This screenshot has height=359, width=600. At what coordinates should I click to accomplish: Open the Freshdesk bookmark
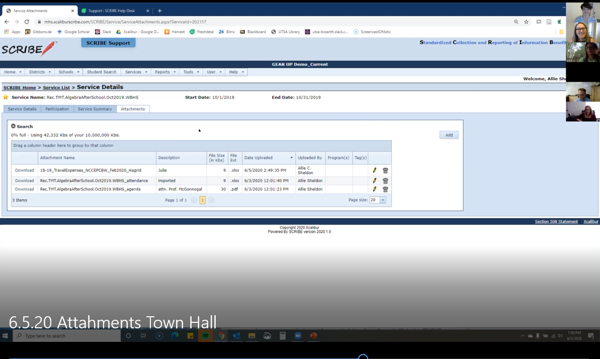[202, 32]
